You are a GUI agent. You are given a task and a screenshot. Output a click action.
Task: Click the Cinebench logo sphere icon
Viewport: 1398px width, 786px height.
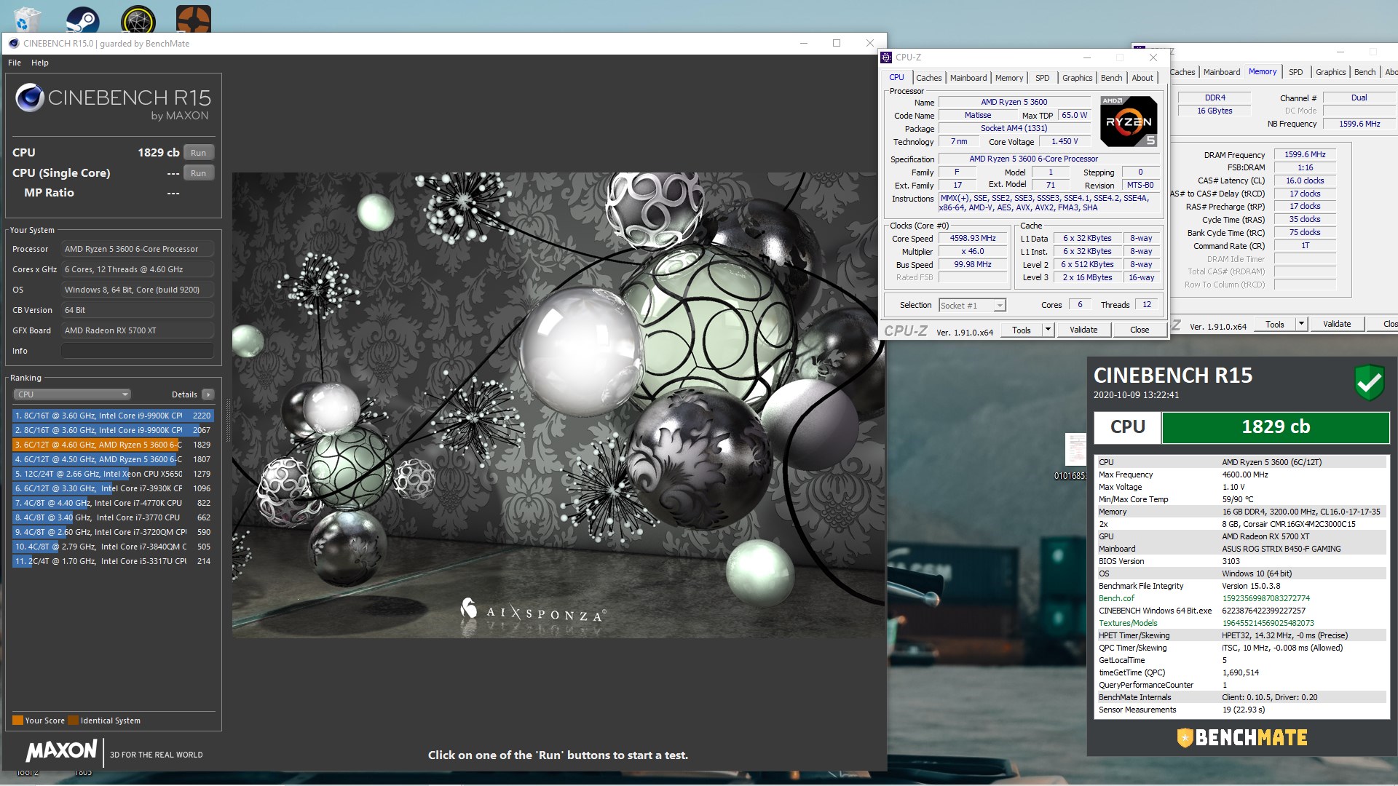tap(30, 98)
